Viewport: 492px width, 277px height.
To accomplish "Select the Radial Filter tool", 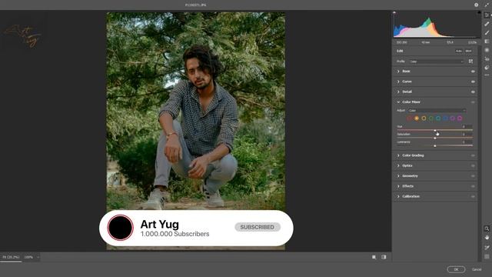I will tap(487, 50).
